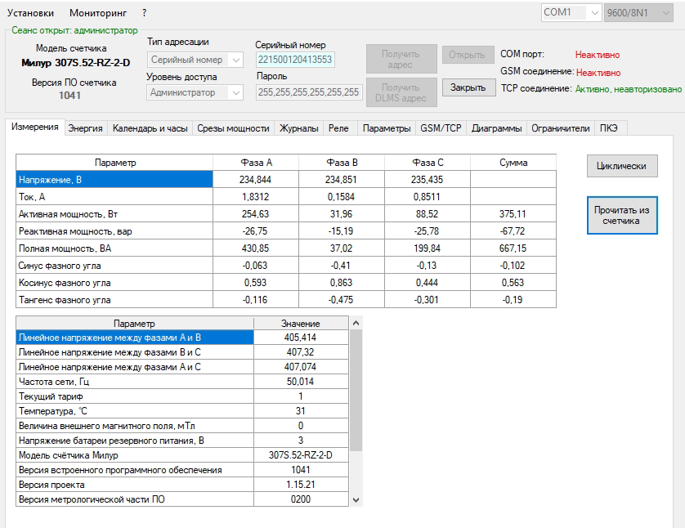
Task: Click the Пароль input field
Action: click(309, 92)
